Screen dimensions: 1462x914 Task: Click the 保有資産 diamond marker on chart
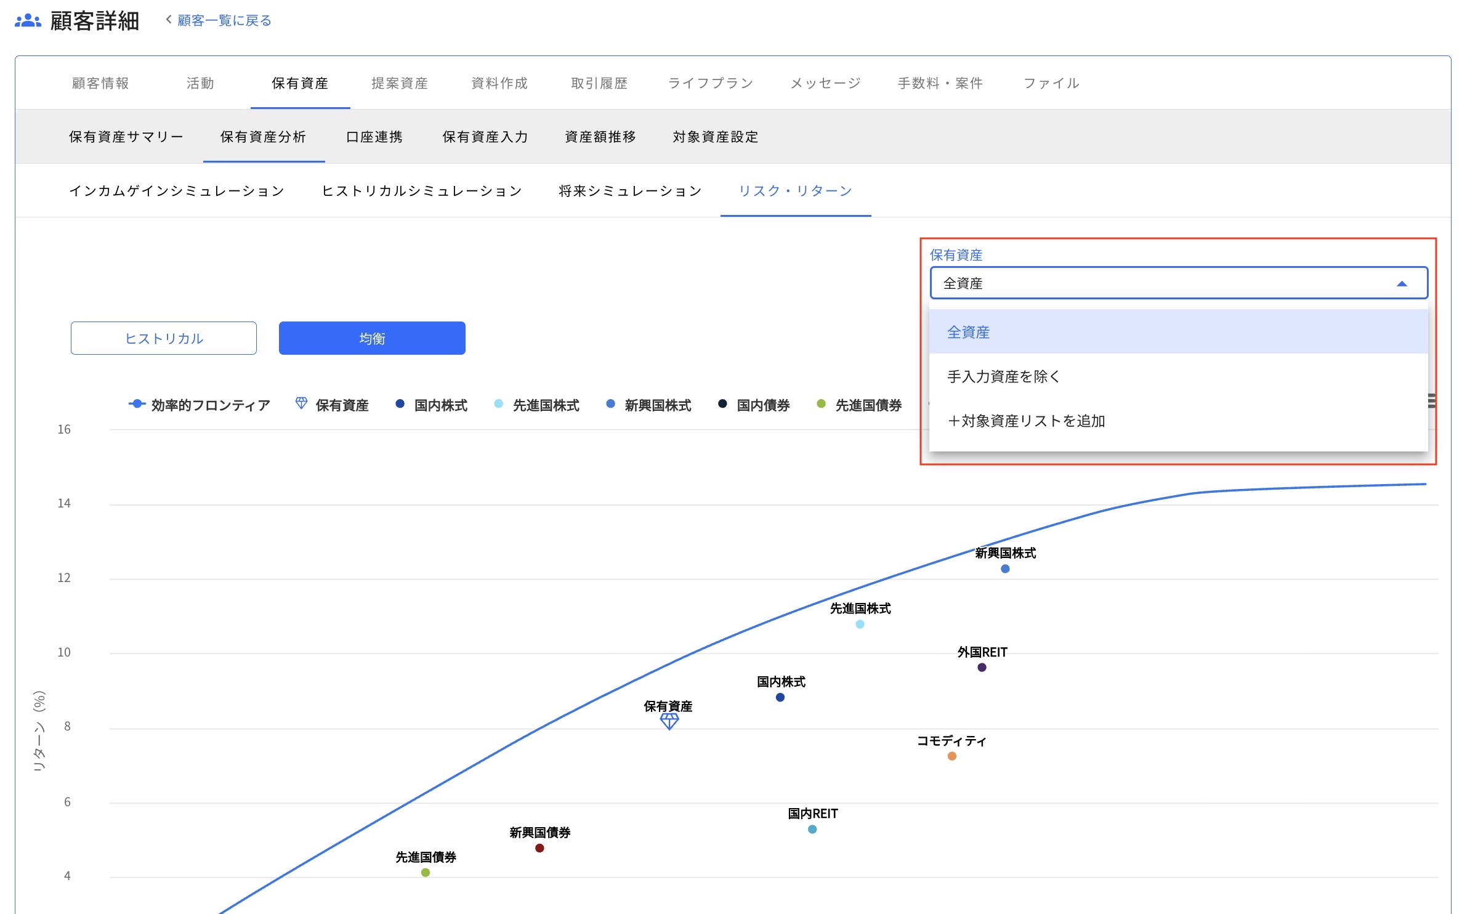tap(669, 721)
